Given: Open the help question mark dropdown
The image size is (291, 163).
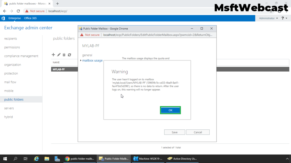Looking at the screenshot, I should click(x=284, y=18).
